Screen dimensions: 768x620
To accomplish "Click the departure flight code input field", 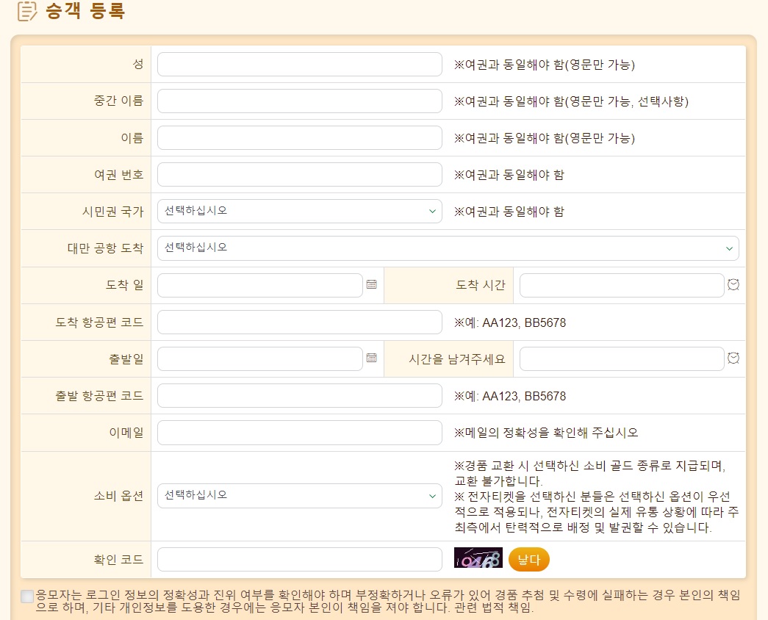I will (300, 395).
